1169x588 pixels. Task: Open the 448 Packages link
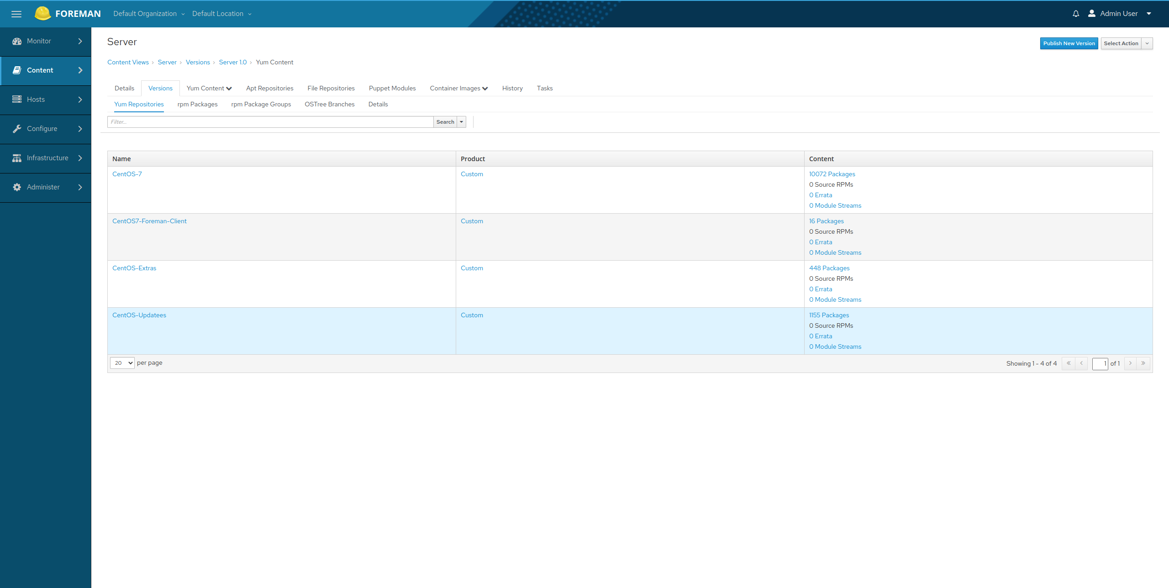pyautogui.click(x=829, y=268)
